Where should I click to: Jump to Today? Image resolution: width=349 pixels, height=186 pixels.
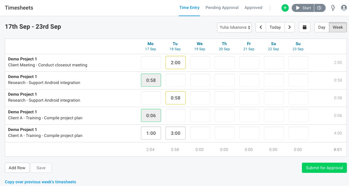tap(275, 27)
